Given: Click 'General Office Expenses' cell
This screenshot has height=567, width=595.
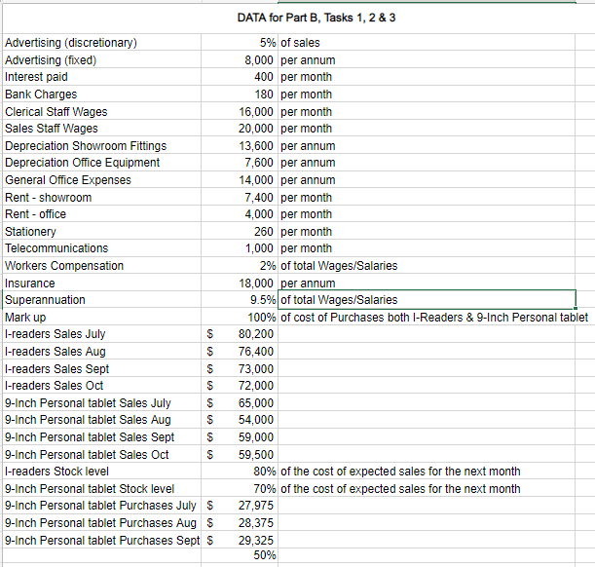Looking at the screenshot, I should coord(101,180).
